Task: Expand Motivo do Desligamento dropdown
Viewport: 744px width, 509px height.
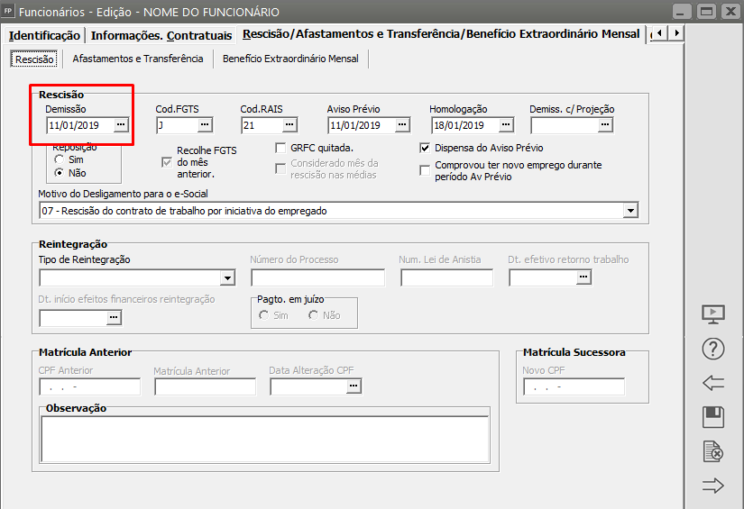Action: click(629, 211)
